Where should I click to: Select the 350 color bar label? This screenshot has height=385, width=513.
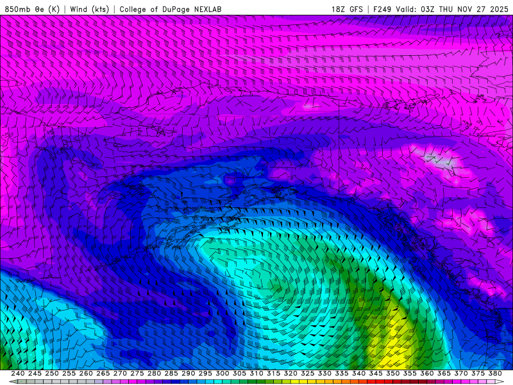392,373
